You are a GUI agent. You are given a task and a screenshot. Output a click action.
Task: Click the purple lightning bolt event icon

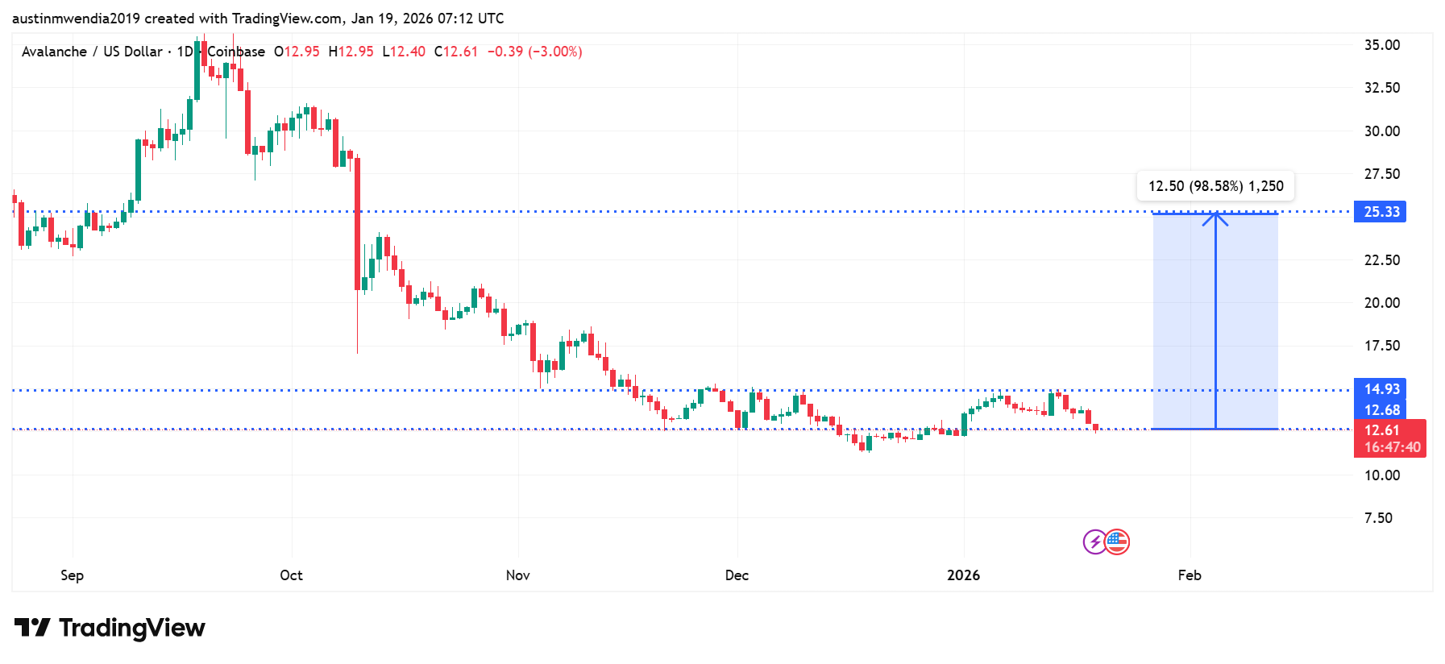click(1094, 542)
